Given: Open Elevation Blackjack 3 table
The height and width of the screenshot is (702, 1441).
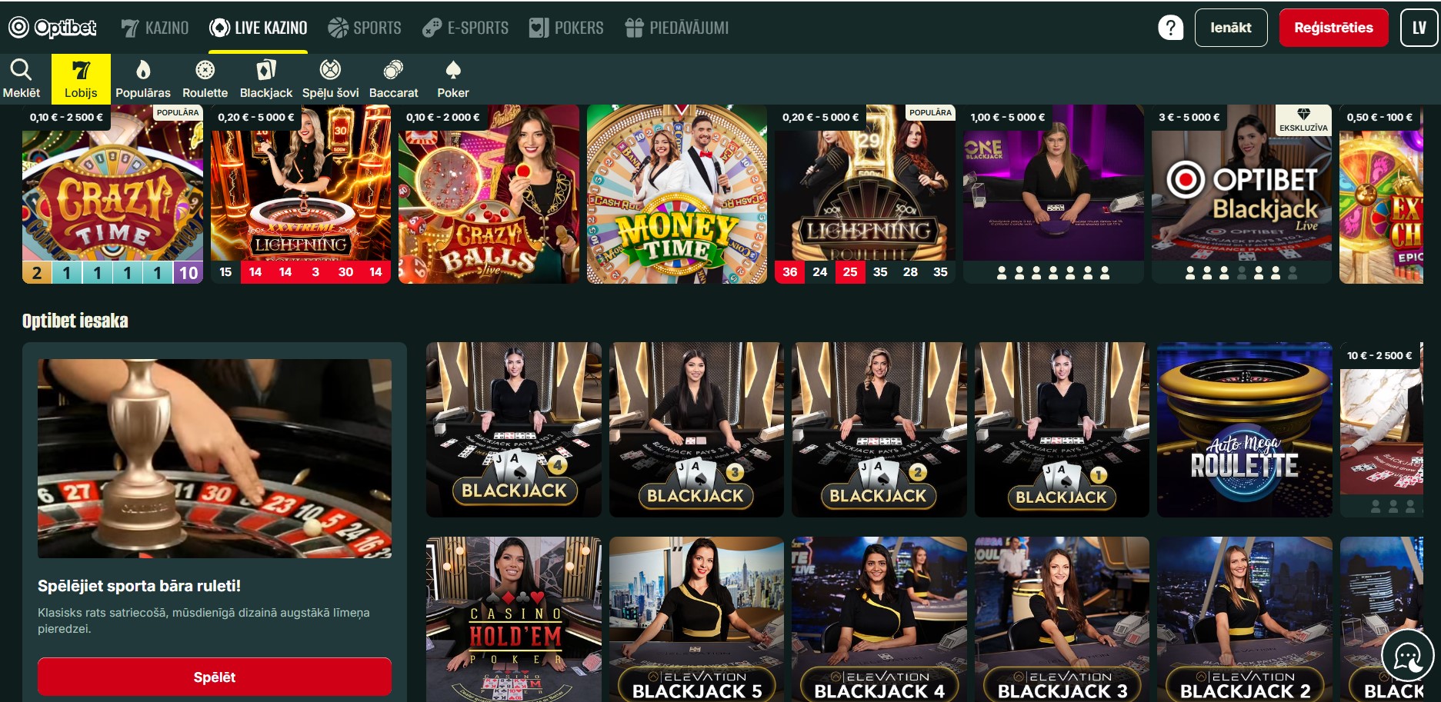Looking at the screenshot, I should pos(1062,619).
